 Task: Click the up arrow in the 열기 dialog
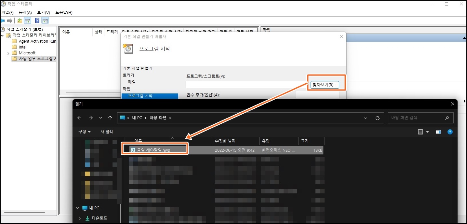pyautogui.click(x=110, y=118)
